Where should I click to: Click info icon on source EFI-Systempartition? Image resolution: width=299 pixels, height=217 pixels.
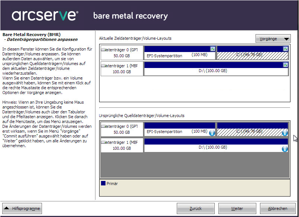[212, 133]
